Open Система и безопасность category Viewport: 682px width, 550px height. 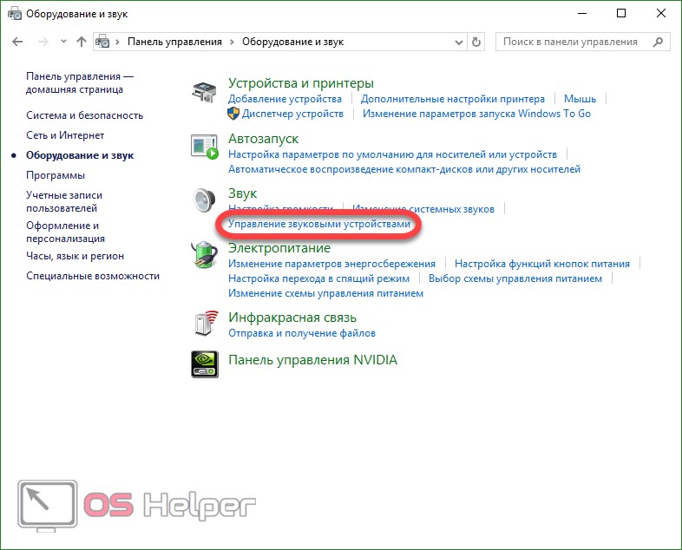point(84,115)
